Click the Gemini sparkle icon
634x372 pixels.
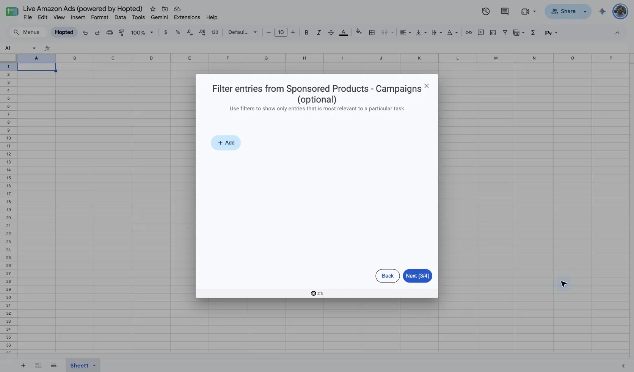(602, 11)
